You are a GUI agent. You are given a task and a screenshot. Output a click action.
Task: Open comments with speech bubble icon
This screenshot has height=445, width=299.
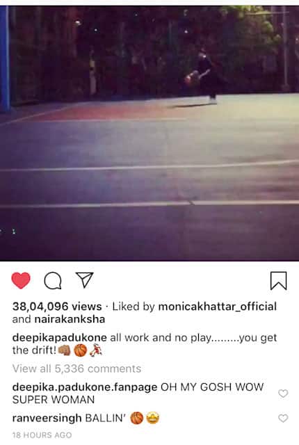point(53,280)
